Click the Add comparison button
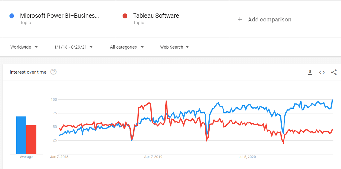The image size is (341, 169). (269, 20)
